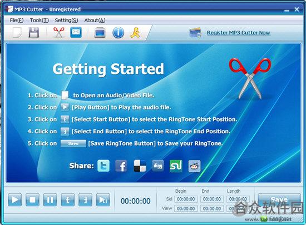The width and height of the screenshot is (306, 225).
Task: Click the document icon in step 1
Action: [x=65, y=95]
